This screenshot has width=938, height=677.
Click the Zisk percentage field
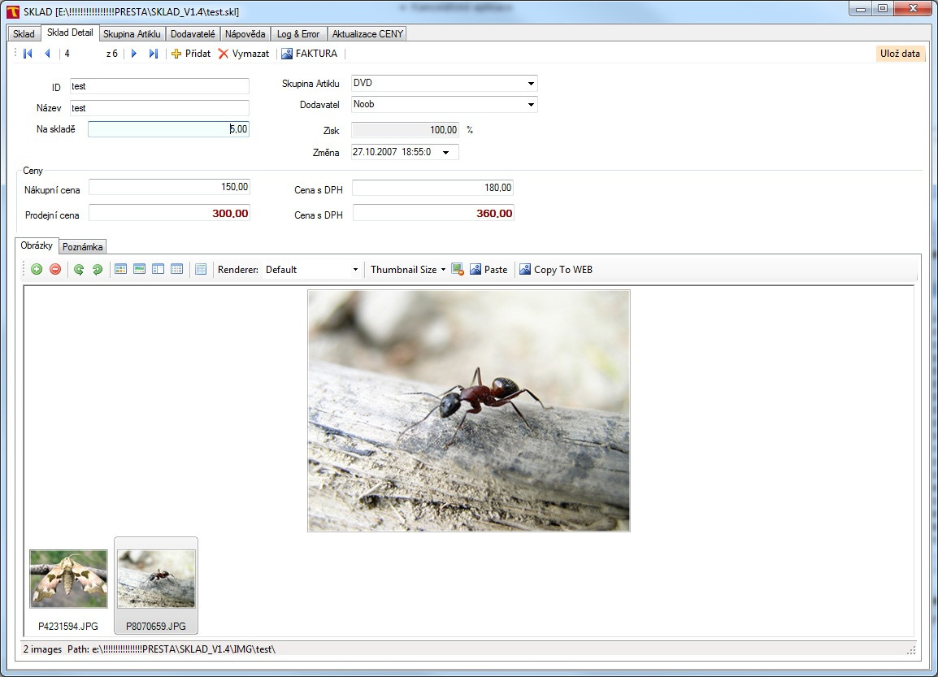coord(405,130)
